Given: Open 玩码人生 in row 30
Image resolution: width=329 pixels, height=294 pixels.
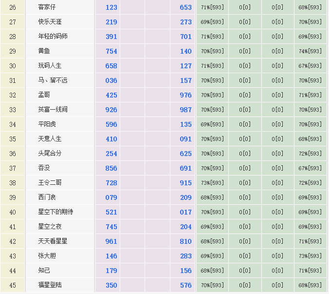Looking at the screenshot, I should point(50,66).
